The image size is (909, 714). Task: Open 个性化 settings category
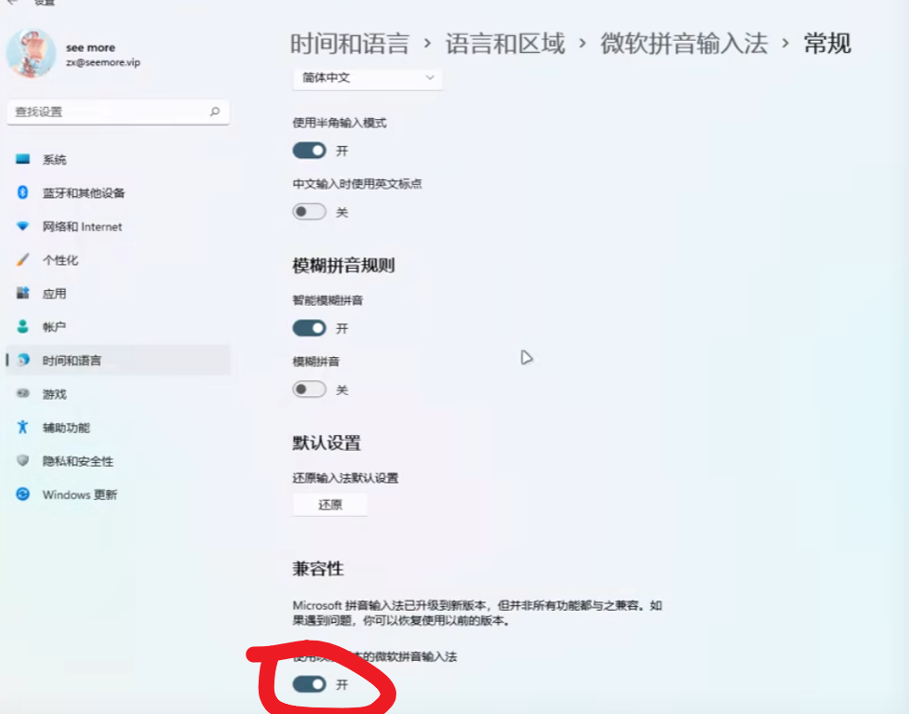(118, 260)
